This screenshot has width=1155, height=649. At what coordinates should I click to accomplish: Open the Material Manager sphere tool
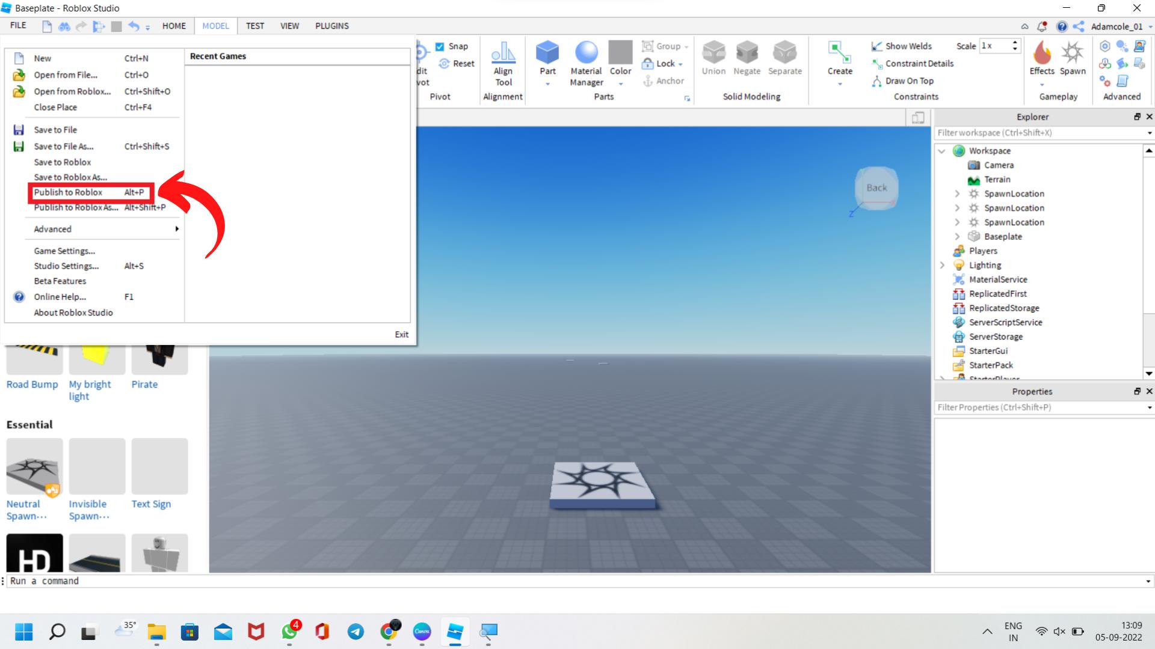586,52
